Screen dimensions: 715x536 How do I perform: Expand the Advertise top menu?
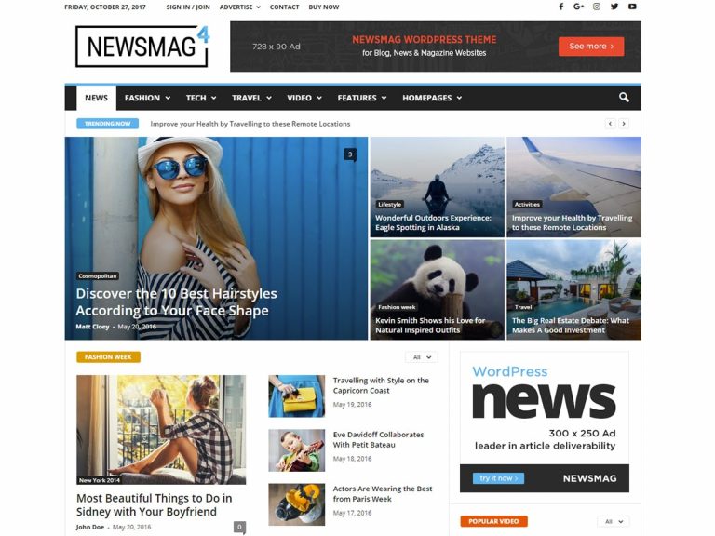(240, 7)
